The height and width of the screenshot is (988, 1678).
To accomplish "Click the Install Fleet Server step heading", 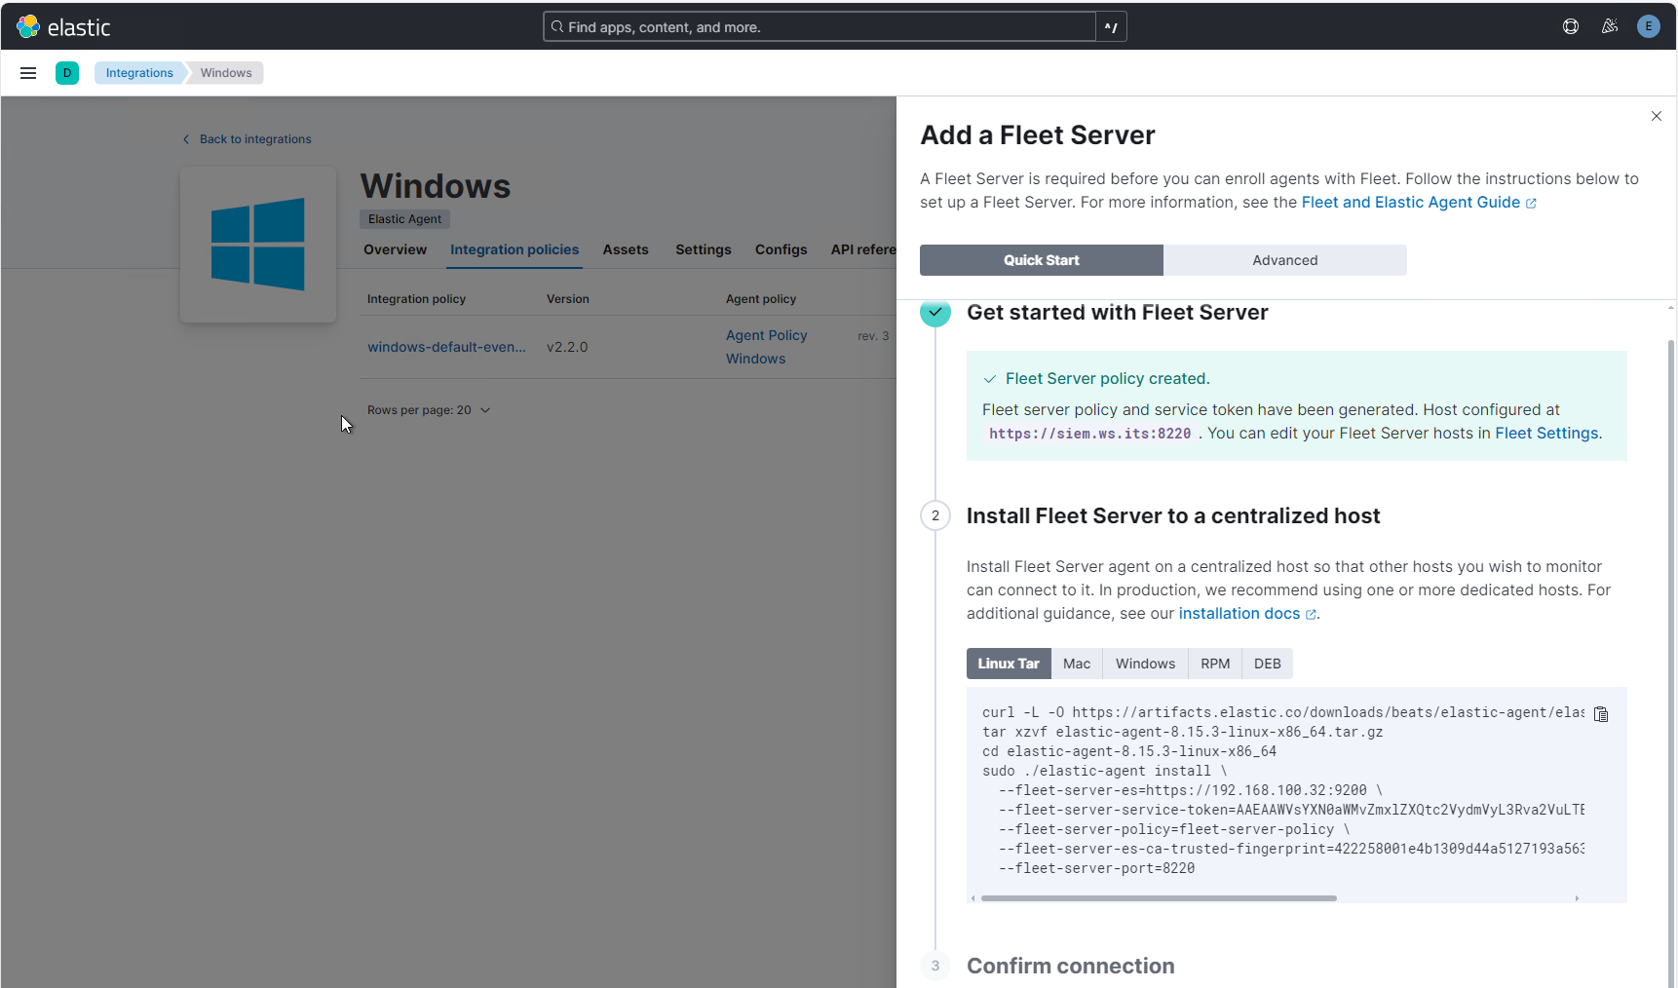I will pos(1173,515).
